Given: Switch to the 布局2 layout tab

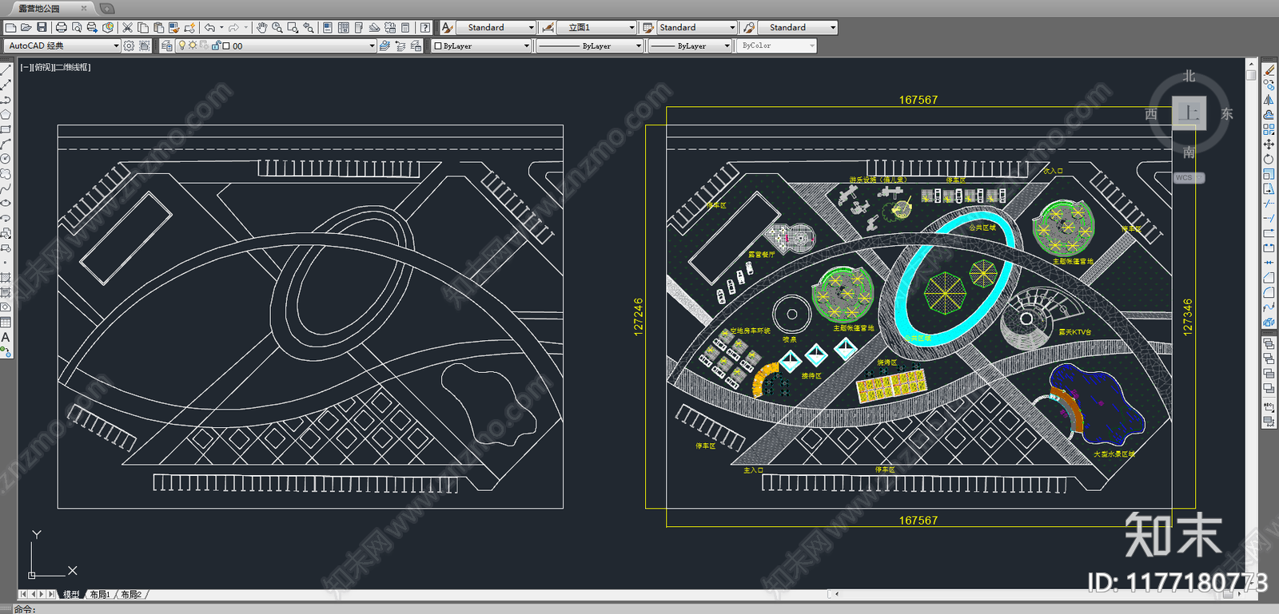Looking at the screenshot, I should click(x=131, y=594).
